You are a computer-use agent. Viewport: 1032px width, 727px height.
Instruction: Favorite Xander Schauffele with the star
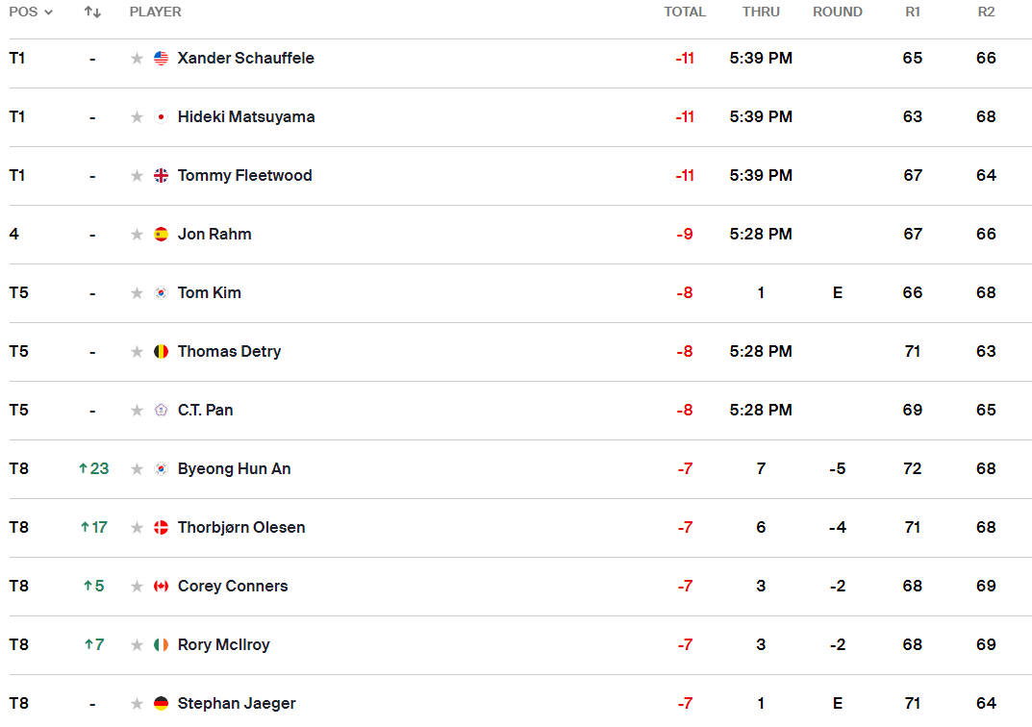click(137, 58)
